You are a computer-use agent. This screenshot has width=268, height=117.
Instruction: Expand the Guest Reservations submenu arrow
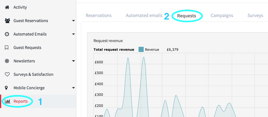pos(73,21)
